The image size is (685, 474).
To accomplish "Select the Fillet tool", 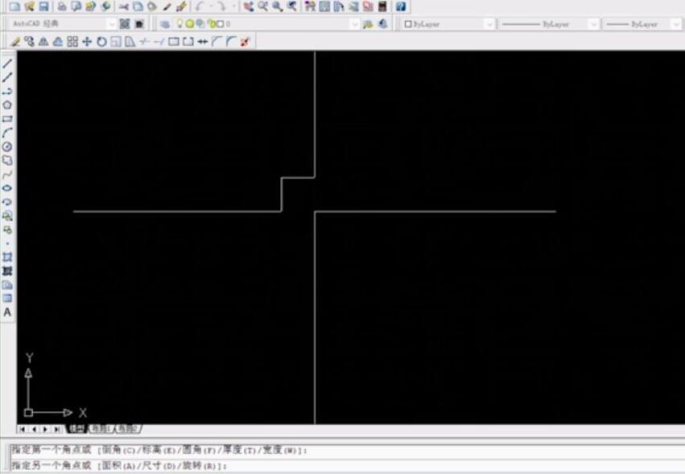I will pyautogui.click(x=231, y=42).
